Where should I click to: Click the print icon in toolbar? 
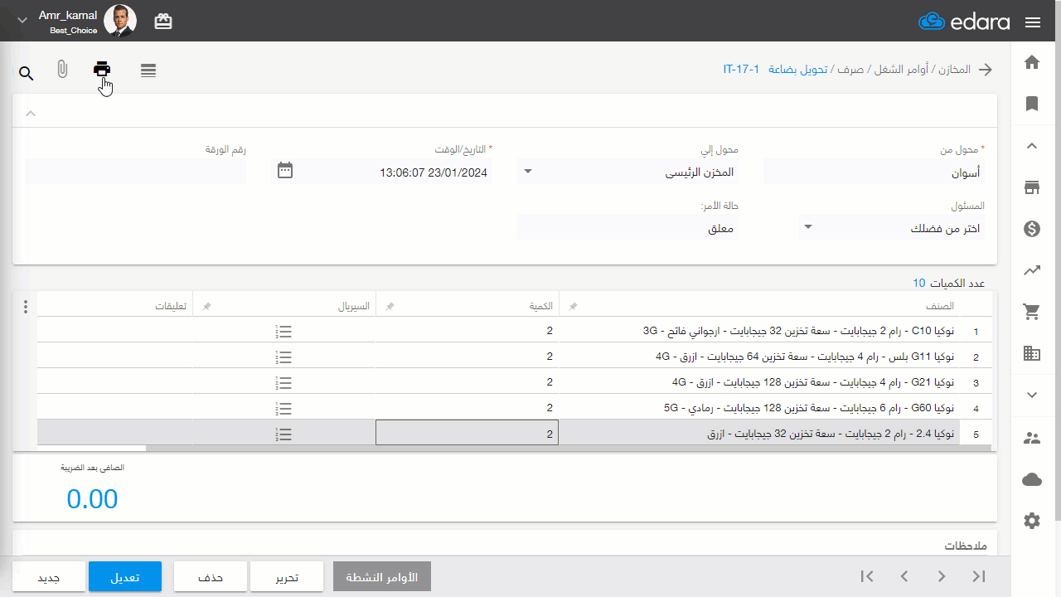pyautogui.click(x=102, y=70)
